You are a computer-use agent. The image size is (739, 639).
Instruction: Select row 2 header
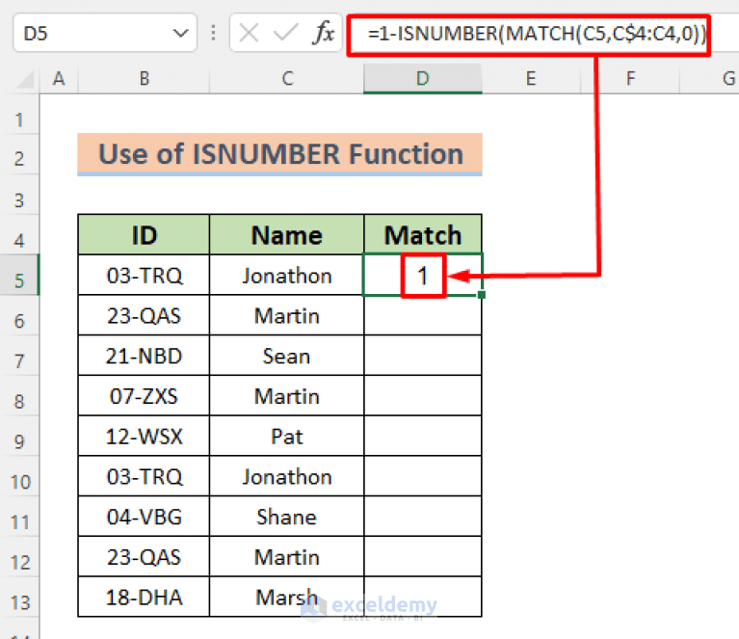[19, 154]
